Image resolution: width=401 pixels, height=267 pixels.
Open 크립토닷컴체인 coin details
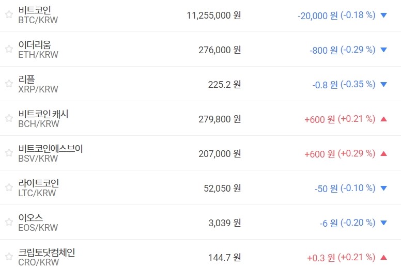tap(47, 253)
